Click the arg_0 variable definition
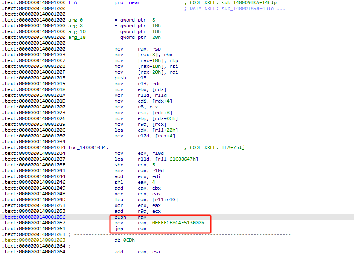 tap(76, 20)
